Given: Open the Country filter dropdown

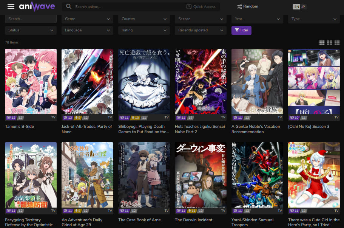Looking at the screenshot, I should pyautogui.click(x=144, y=19).
